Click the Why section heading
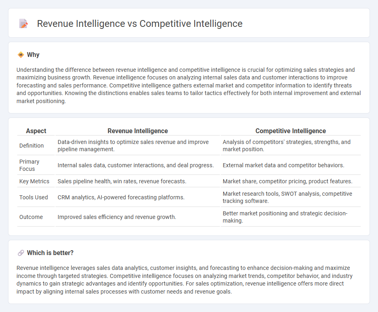 coord(33,55)
